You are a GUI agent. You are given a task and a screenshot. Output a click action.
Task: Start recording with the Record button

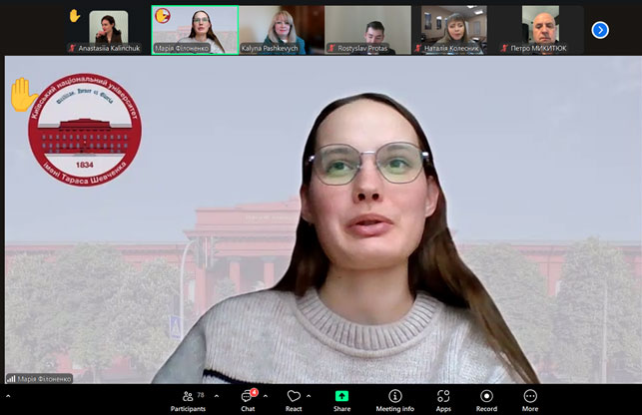point(486,399)
